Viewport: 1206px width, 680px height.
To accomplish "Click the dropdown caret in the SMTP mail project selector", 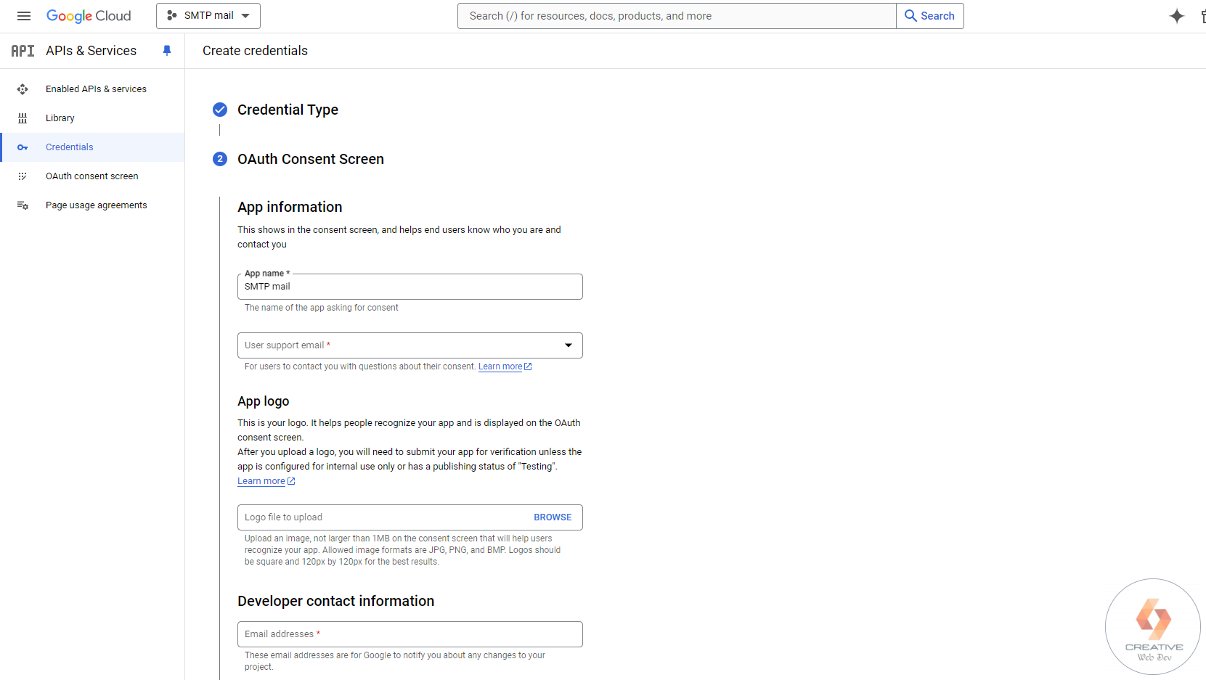I will point(245,16).
